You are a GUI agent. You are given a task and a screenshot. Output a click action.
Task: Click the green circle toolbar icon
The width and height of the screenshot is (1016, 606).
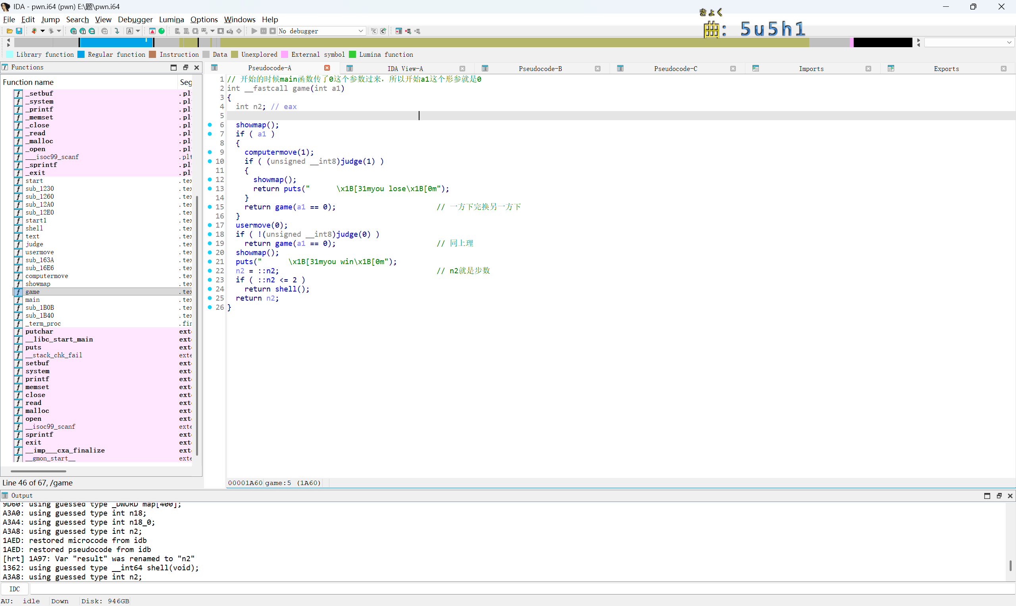point(162,31)
